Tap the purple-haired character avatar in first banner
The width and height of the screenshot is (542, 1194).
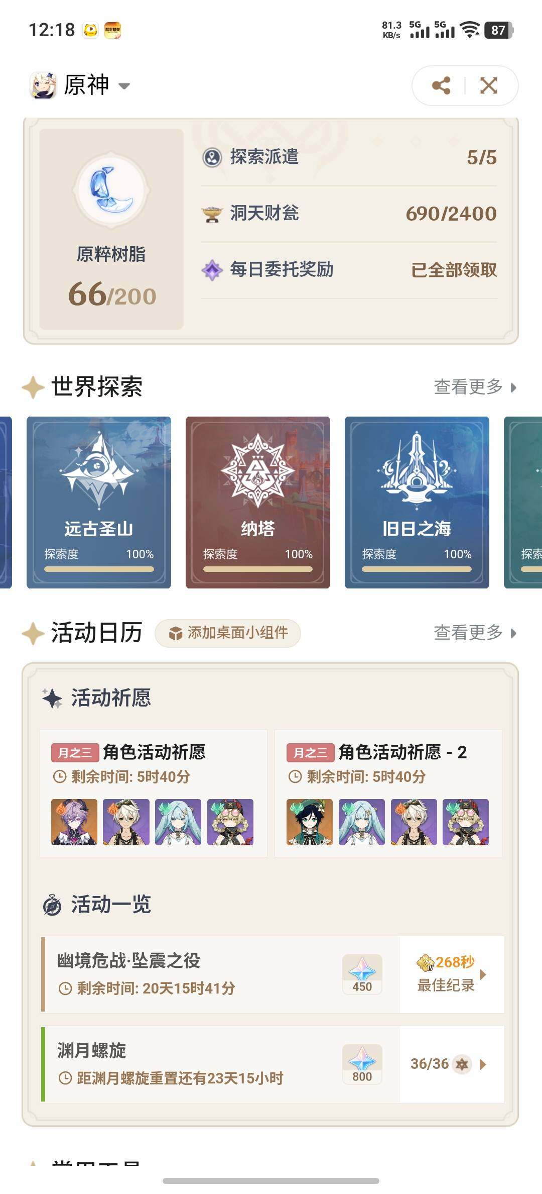(x=74, y=822)
